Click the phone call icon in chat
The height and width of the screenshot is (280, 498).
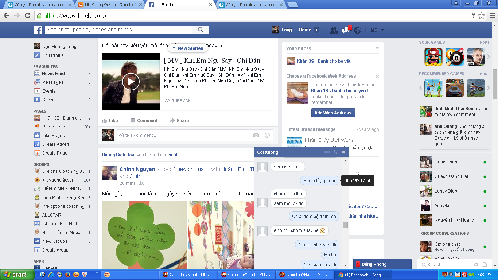coord(335,152)
